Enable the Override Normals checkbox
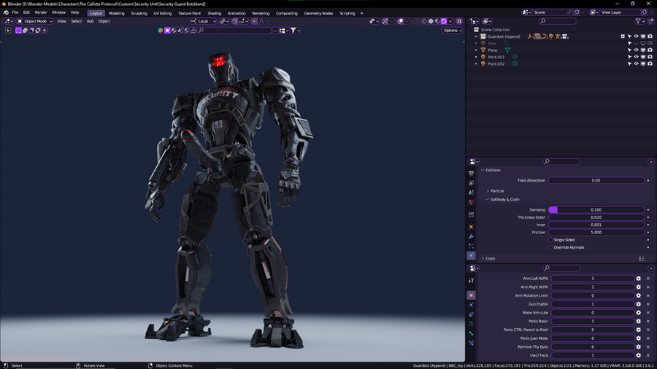This screenshot has width=657, height=369. click(550, 247)
